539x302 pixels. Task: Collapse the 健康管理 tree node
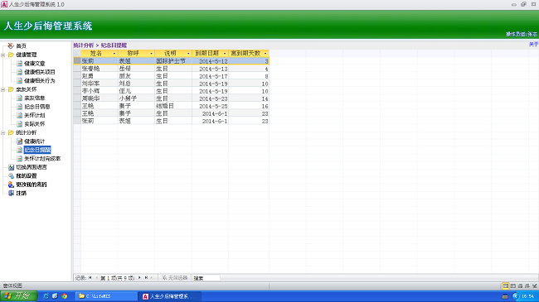pos(3,55)
